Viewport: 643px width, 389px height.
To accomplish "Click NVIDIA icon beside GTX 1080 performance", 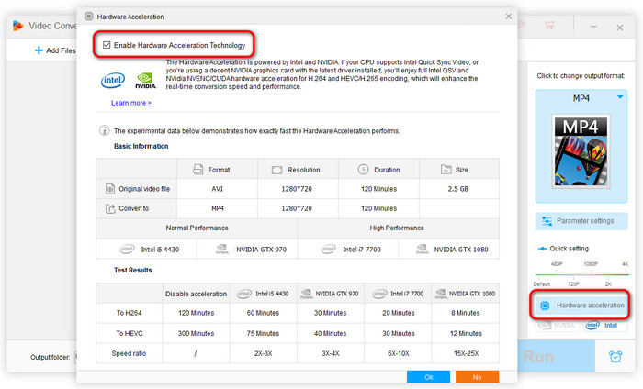I will pos(422,249).
